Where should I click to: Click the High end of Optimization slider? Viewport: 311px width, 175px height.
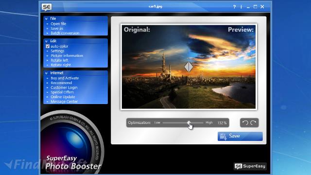pos(209,122)
